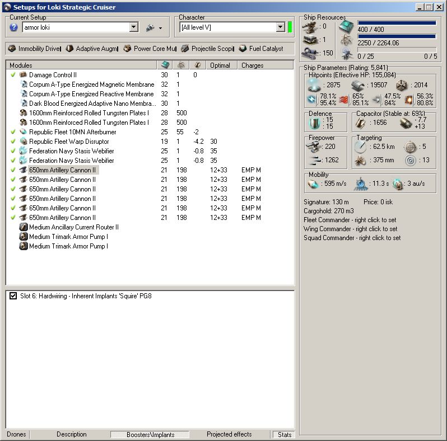Click the Charges column header
Viewport: 447px width, 441px height.
coord(265,65)
